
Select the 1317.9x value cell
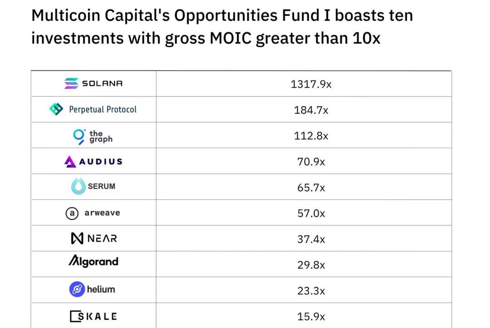pos(311,84)
